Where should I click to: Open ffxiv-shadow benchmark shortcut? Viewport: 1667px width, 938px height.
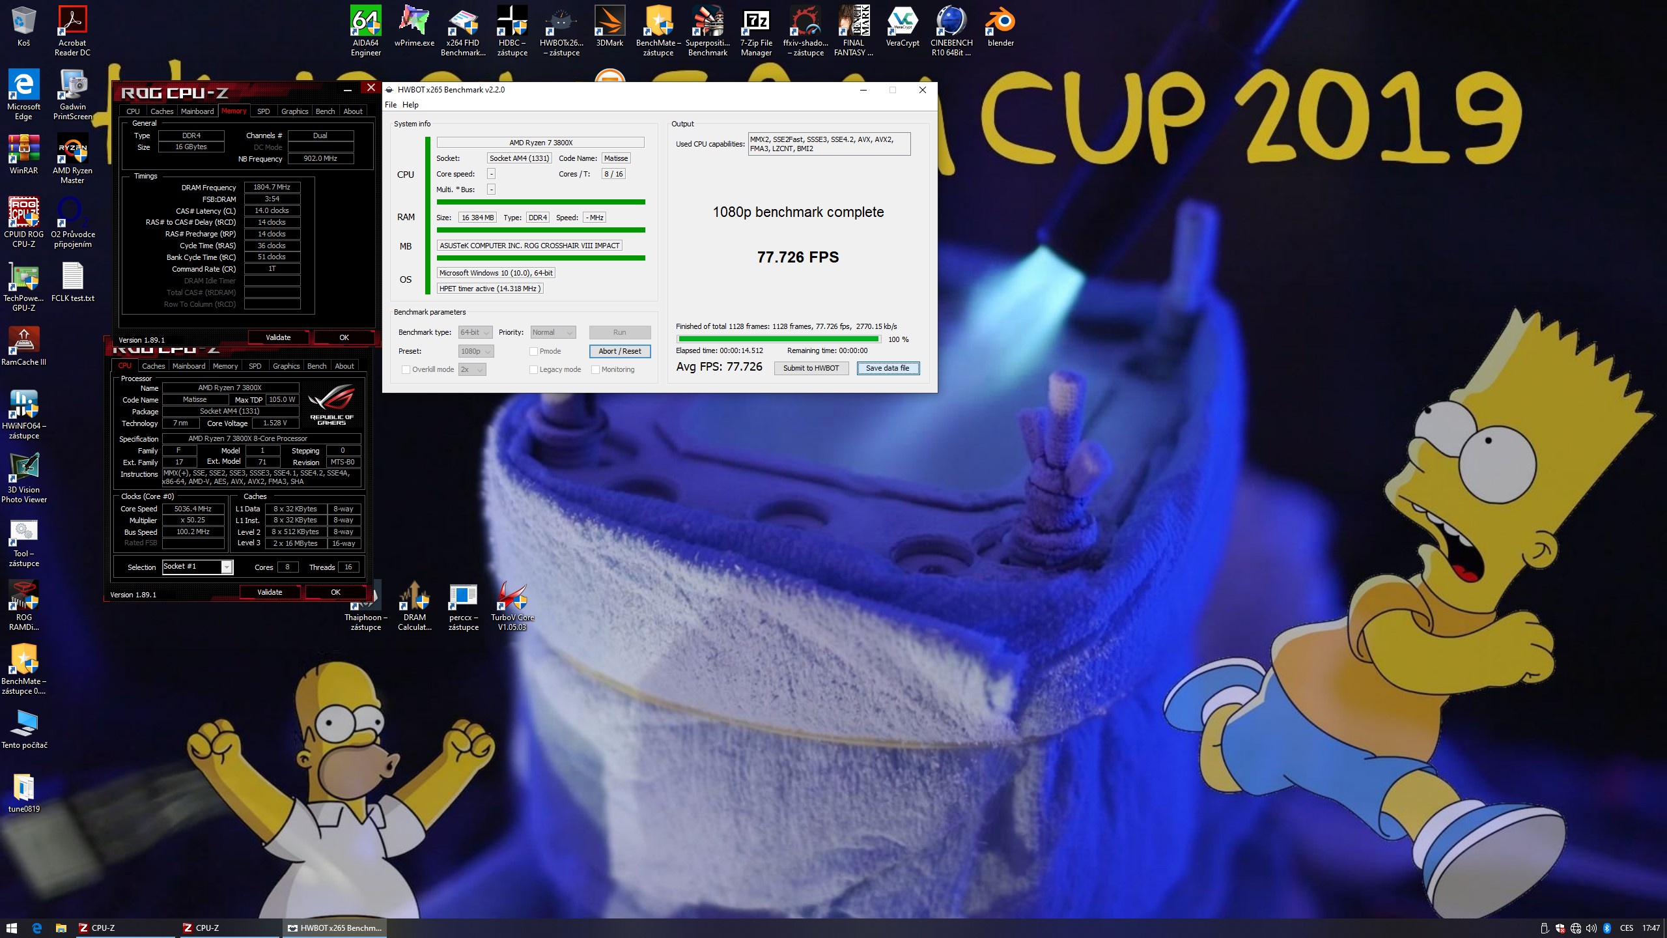pos(805,31)
